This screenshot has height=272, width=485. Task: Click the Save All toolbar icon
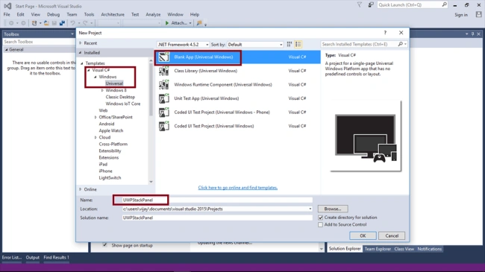(62, 23)
